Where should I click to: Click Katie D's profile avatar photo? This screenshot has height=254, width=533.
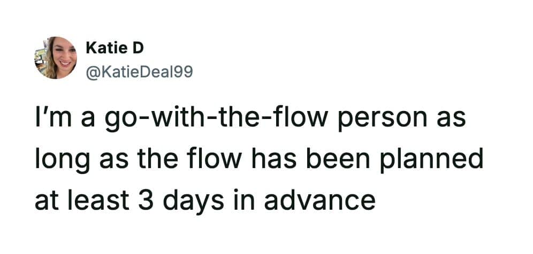[x=57, y=58]
